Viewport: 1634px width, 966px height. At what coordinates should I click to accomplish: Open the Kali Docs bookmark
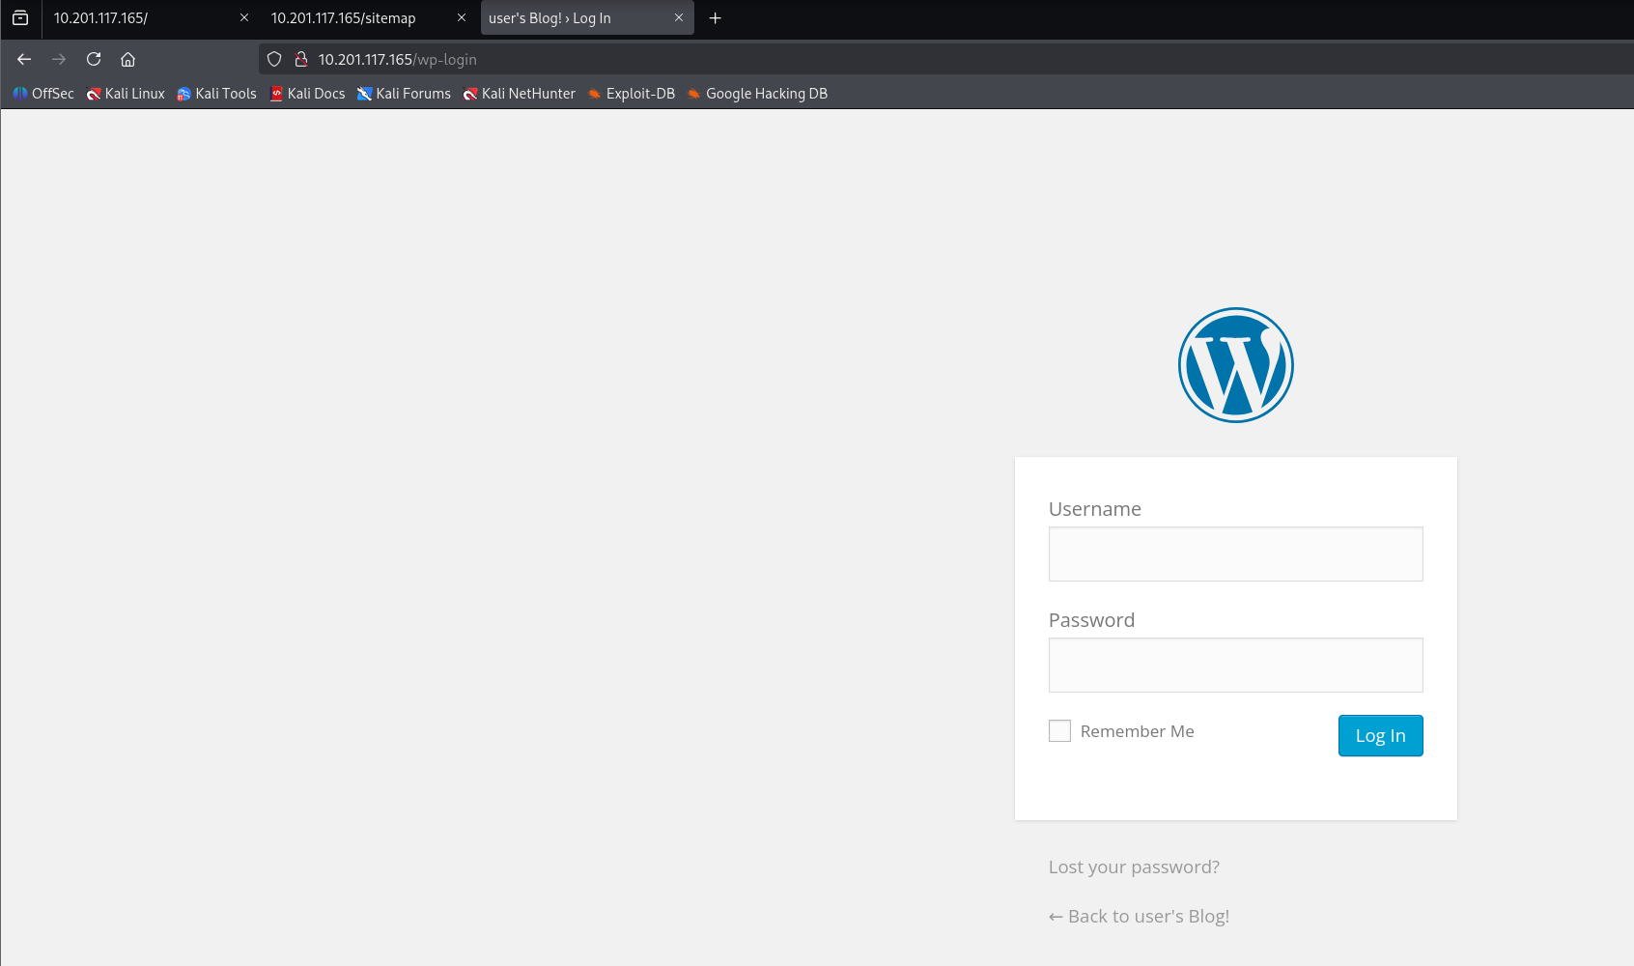[x=308, y=94]
